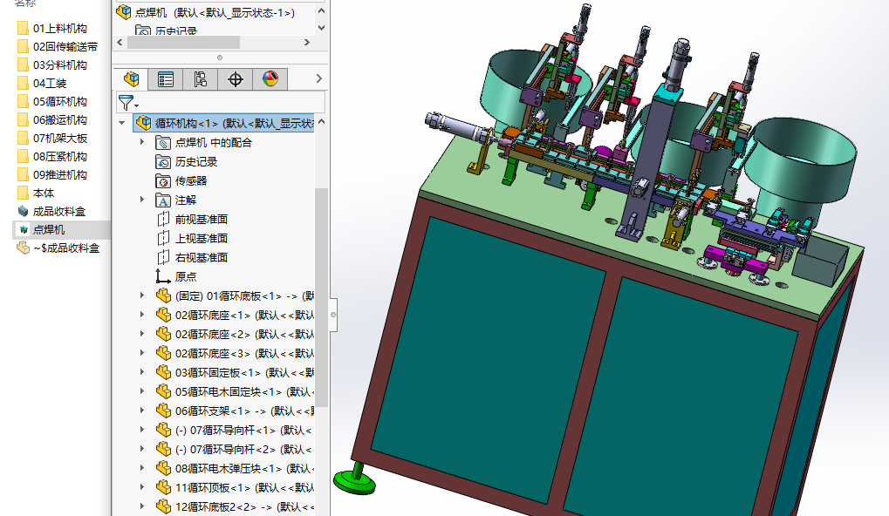Screen dimensions: 889x516
Task: Switch to the PropertyManager tab
Action: 166,79
